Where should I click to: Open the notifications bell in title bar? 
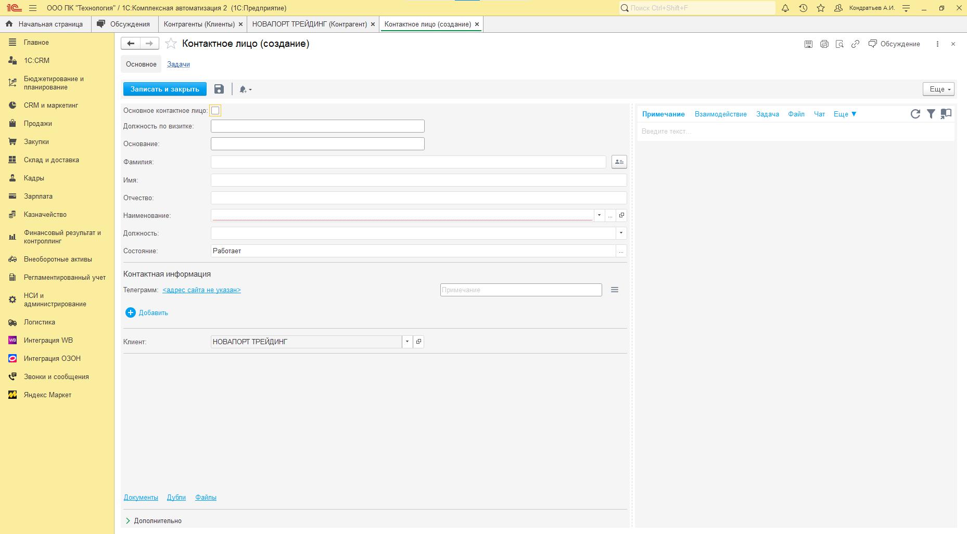pos(785,8)
